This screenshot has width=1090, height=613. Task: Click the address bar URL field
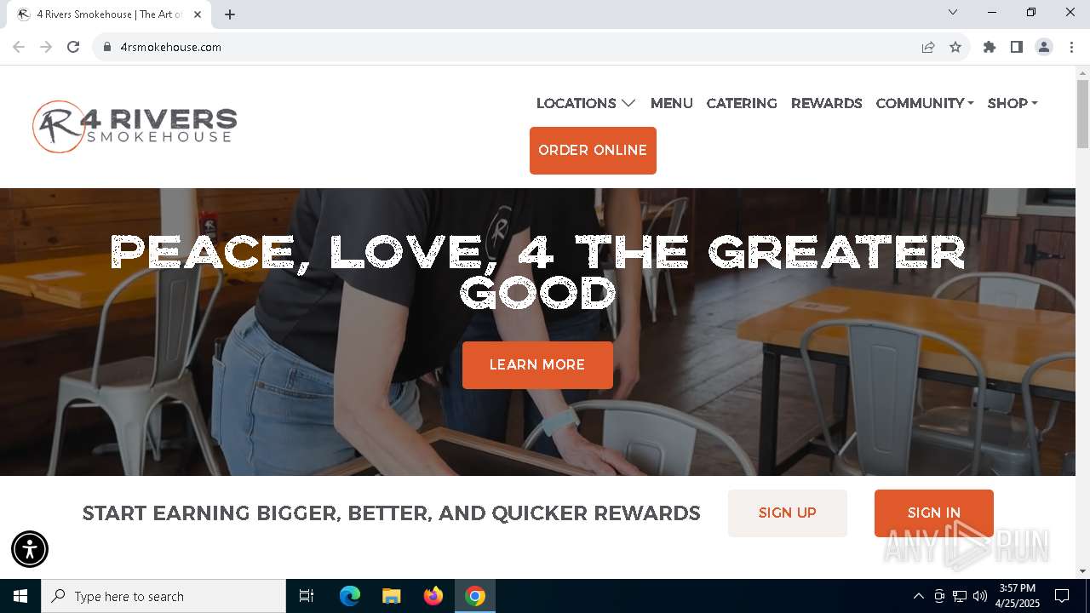pos(511,47)
